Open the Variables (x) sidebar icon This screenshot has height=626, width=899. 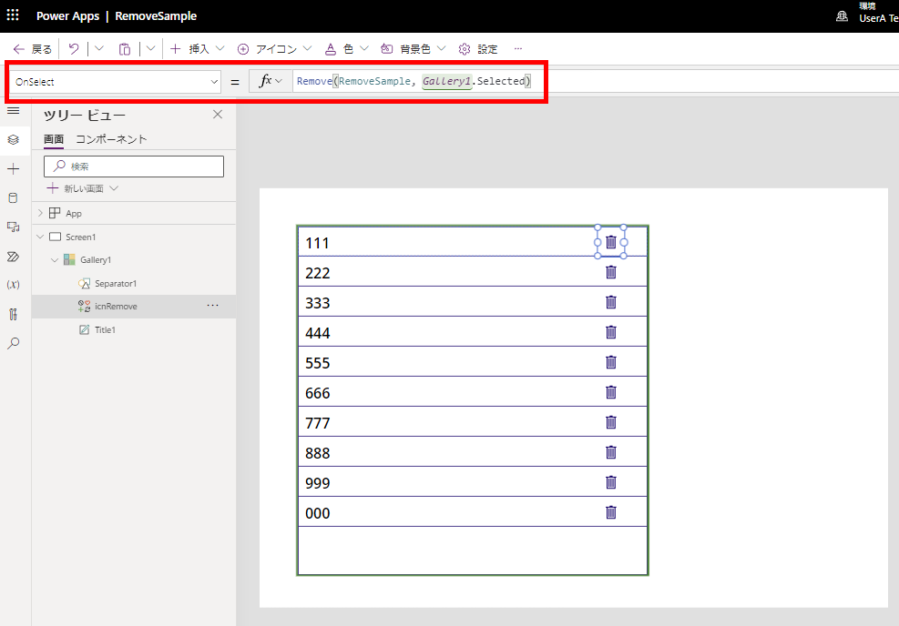coord(13,285)
